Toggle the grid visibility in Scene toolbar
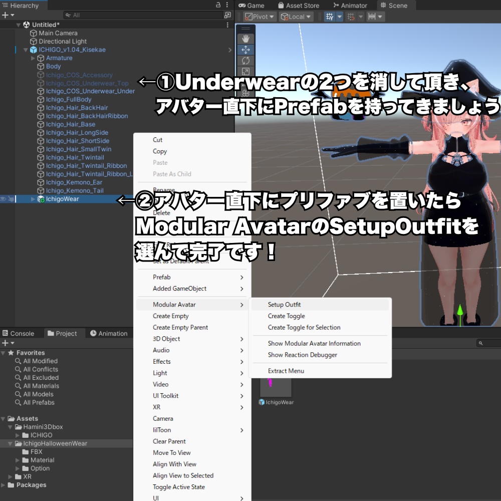The height and width of the screenshot is (501, 501). 329,17
